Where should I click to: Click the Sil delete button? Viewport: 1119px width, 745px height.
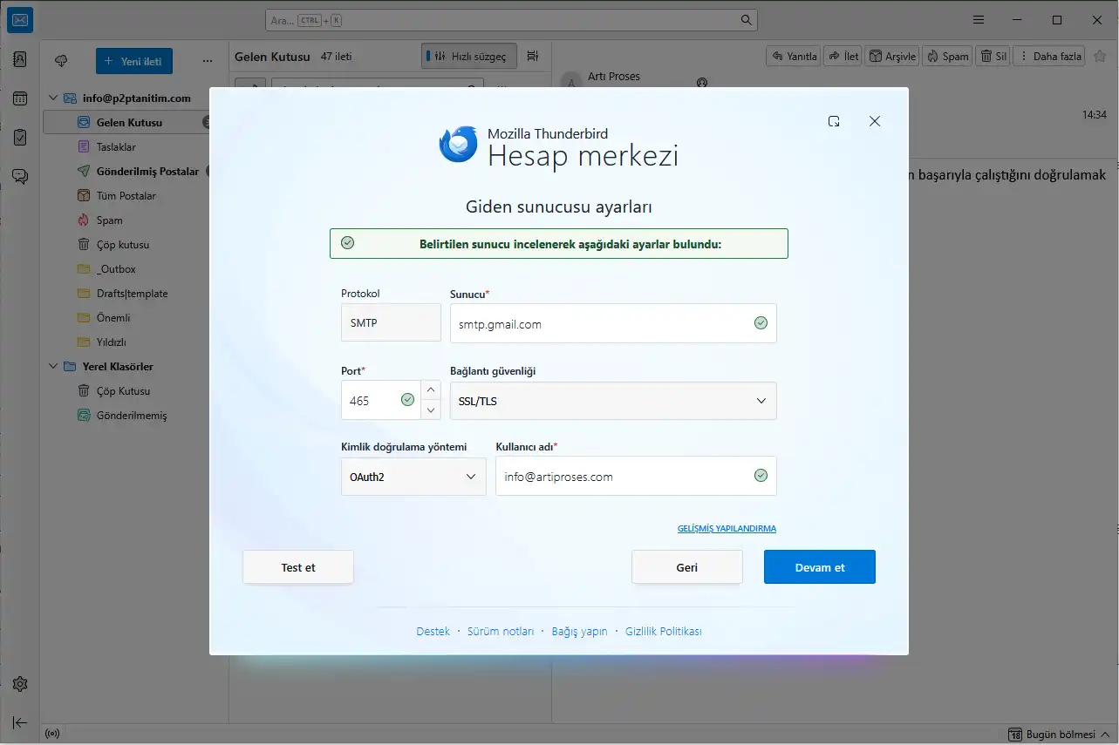click(993, 56)
